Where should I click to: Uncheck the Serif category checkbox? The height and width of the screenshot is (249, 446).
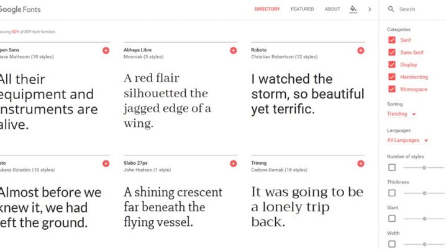tap(392, 40)
